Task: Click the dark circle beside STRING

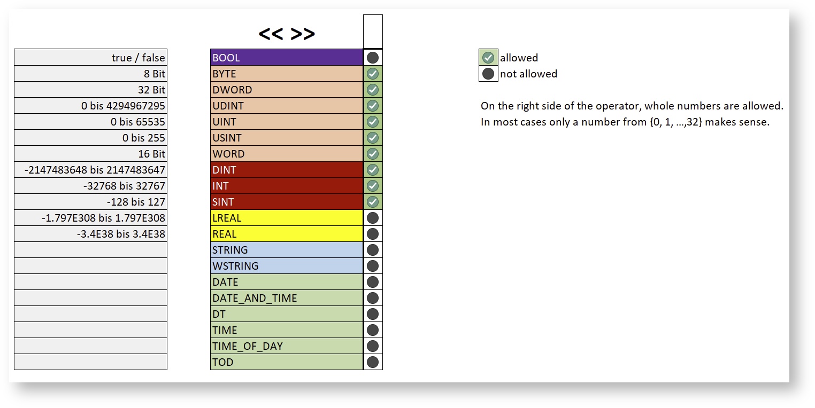Action: (x=373, y=250)
